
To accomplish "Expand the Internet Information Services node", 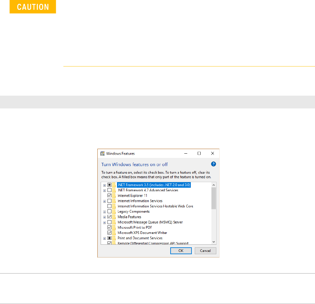I will 105,201.
